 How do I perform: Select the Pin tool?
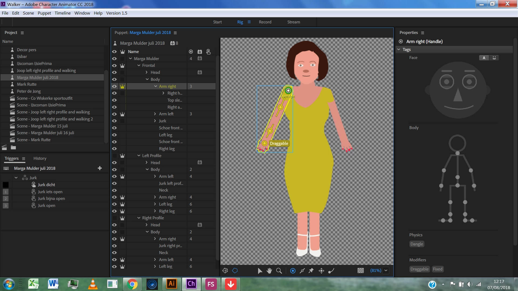click(x=311, y=271)
